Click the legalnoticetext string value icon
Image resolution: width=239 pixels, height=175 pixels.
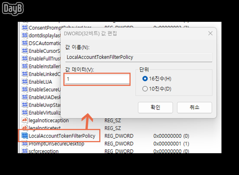(25, 128)
